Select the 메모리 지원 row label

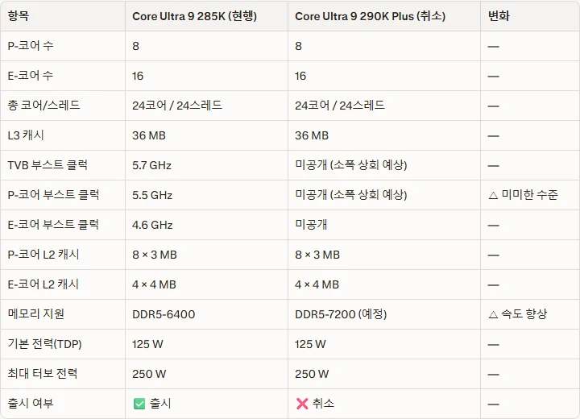point(35,314)
